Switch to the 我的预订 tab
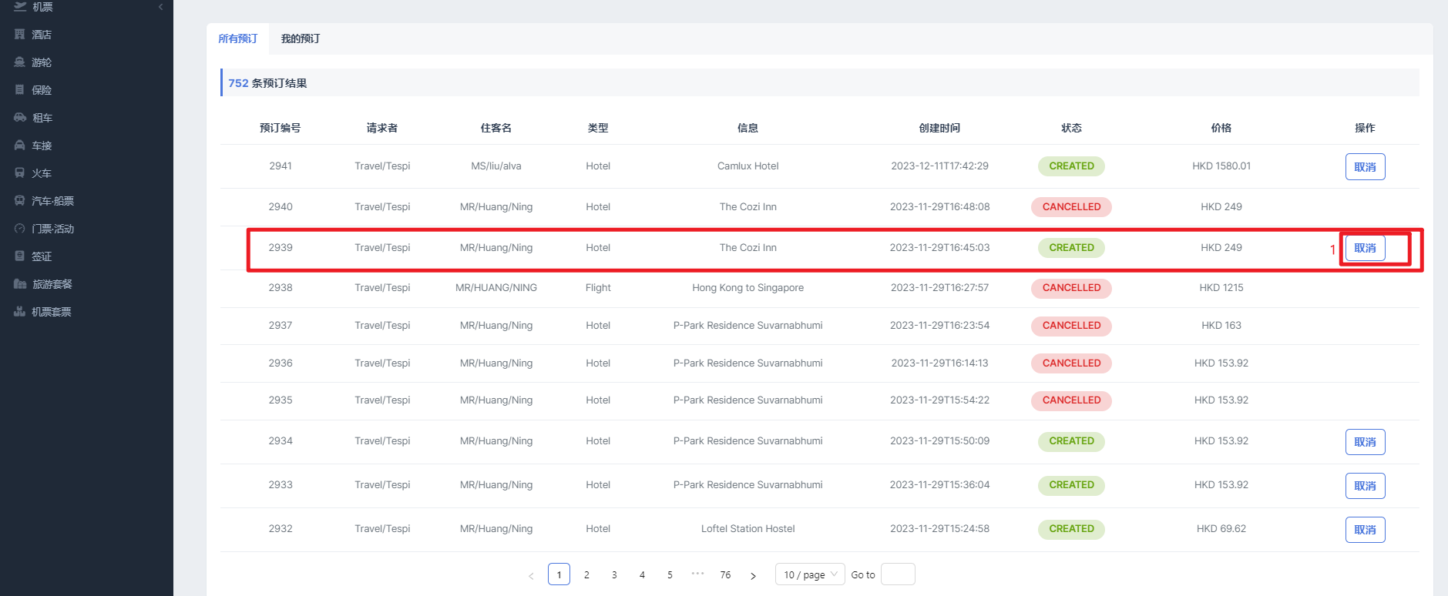The height and width of the screenshot is (596, 1448). pyautogui.click(x=300, y=39)
